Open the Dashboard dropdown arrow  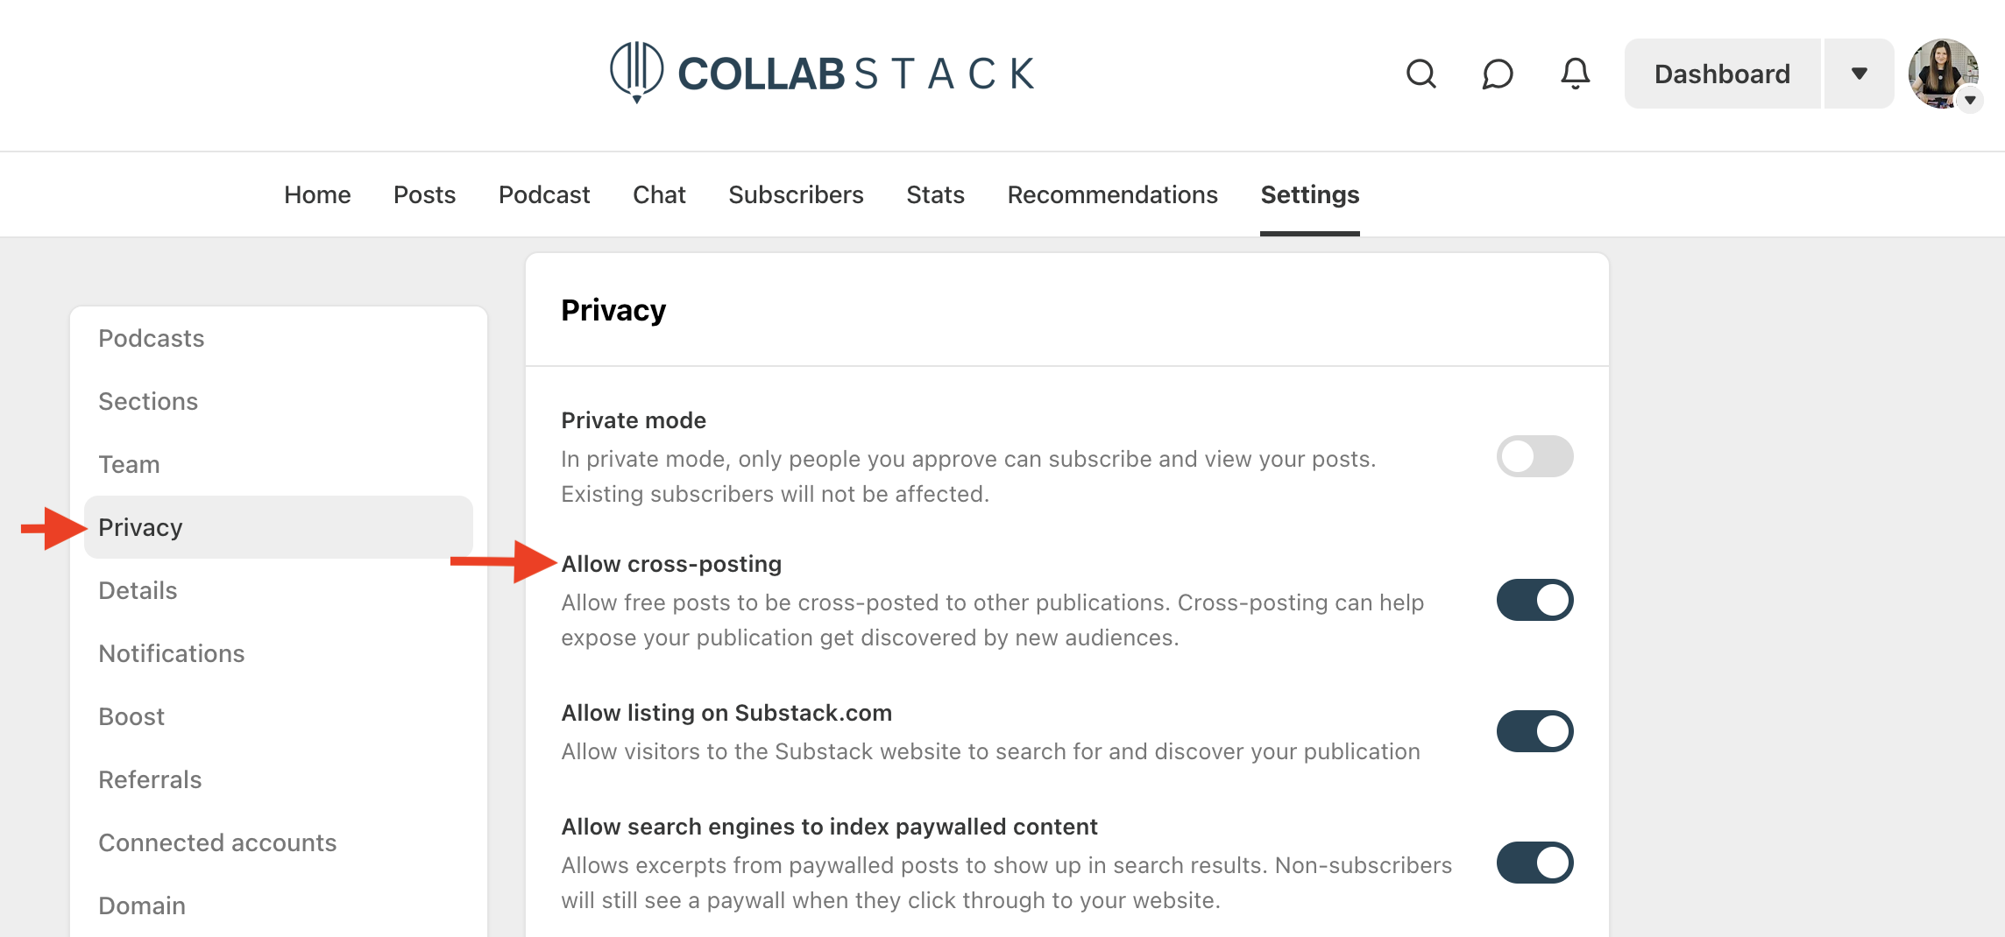[x=1858, y=74]
